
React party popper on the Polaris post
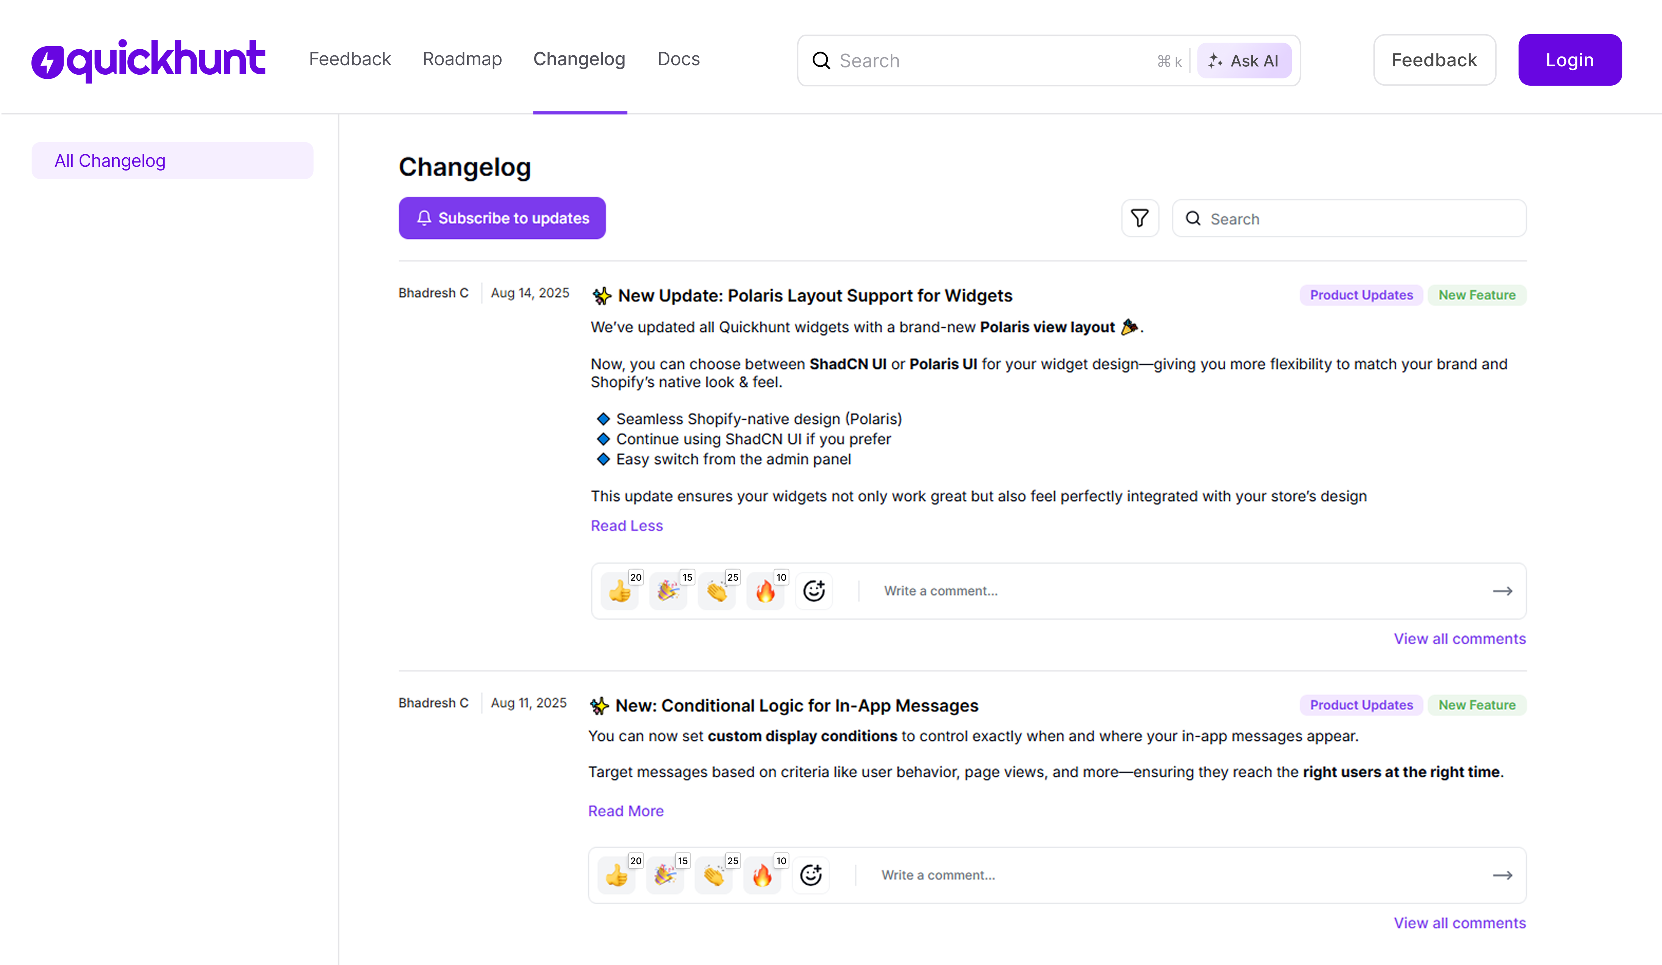(x=668, y=591)
